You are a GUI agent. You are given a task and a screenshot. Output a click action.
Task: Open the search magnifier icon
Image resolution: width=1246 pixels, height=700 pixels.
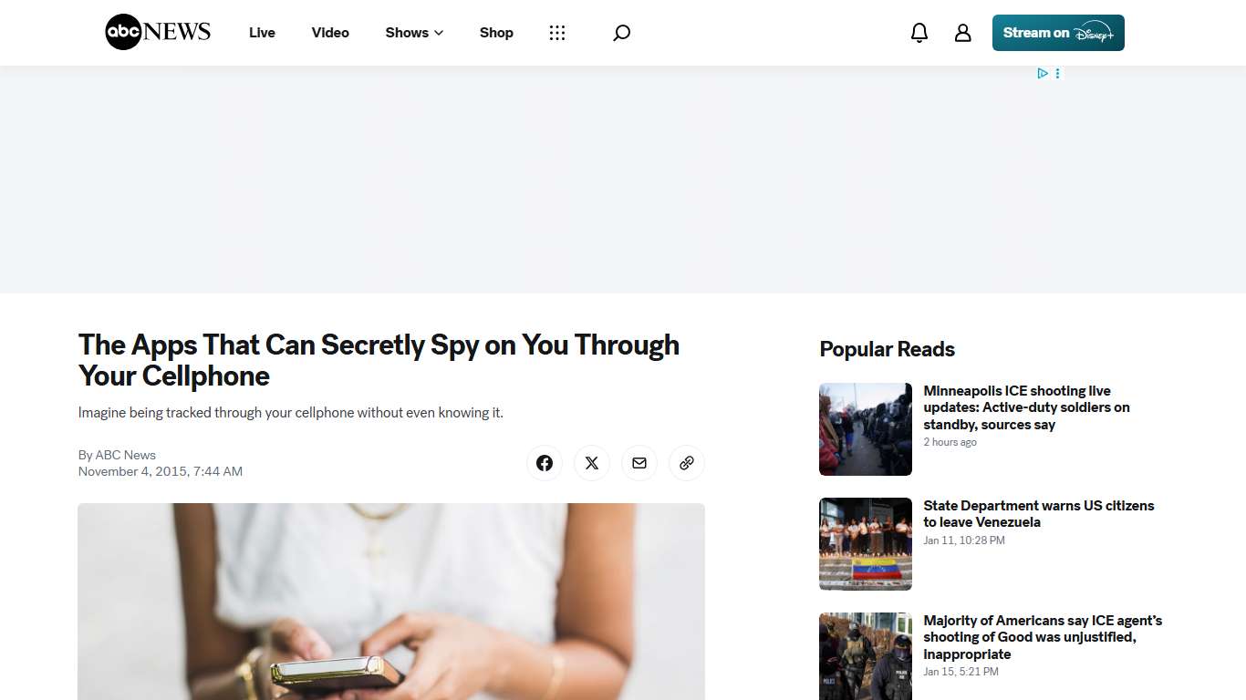coord(621,33)
